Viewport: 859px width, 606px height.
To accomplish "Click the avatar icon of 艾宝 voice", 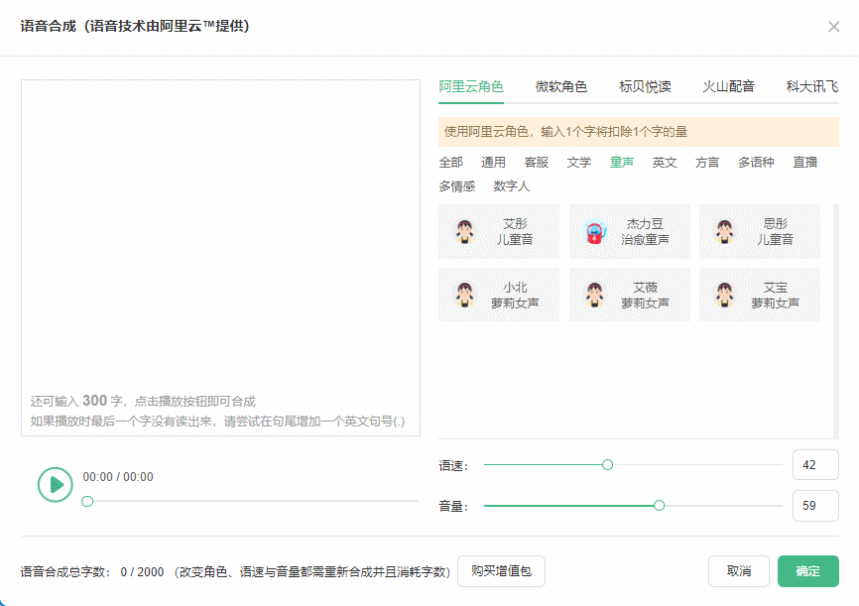I will point(725,295).
